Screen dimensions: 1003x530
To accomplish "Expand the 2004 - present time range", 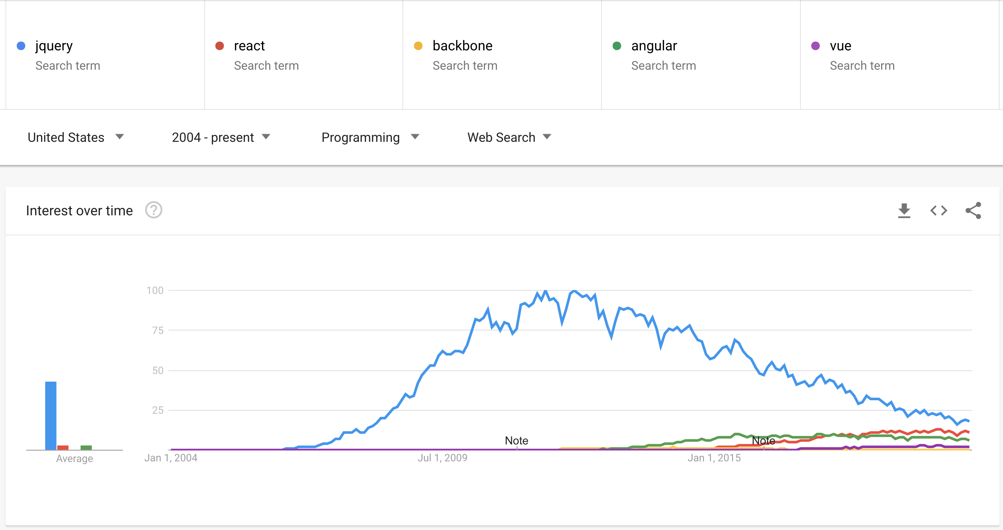I will click(x=221, y=137).
